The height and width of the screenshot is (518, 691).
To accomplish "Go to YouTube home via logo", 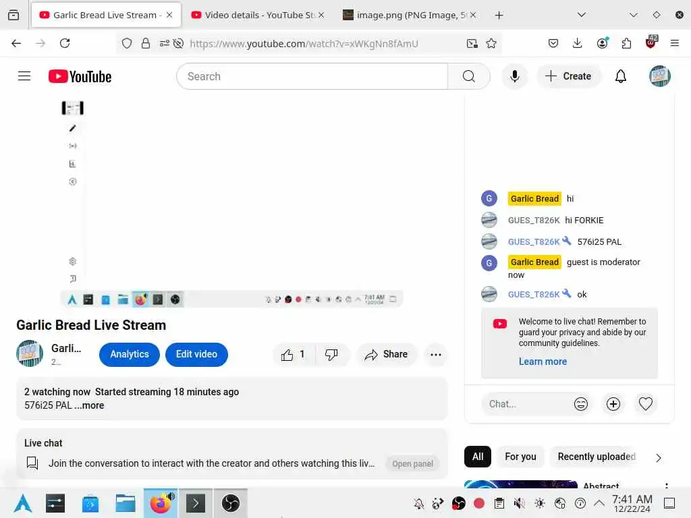I will 80,76.
